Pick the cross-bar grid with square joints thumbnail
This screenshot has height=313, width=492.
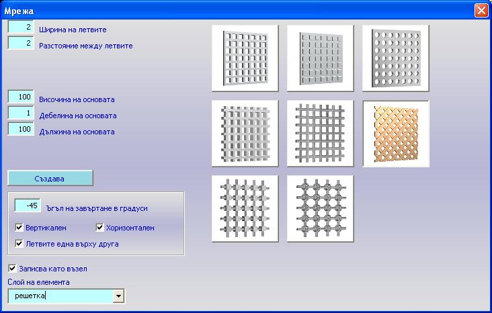tap(245, 209)
